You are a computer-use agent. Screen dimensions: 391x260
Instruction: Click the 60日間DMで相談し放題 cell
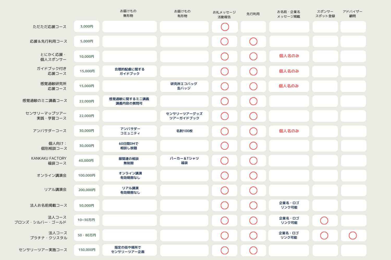click(130, 146)
